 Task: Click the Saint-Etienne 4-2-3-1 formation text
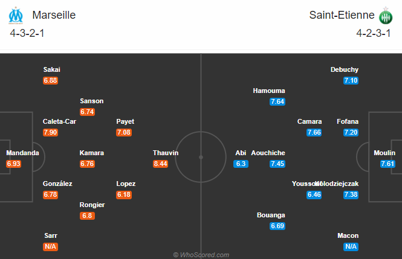[x=374, y=33]
